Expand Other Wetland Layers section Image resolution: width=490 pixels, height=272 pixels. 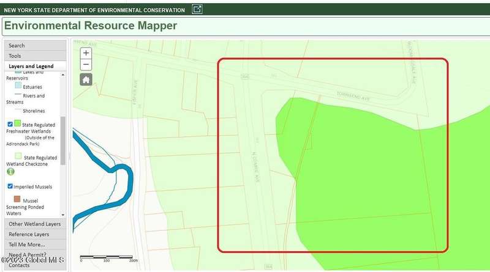[x=36, y=224]
